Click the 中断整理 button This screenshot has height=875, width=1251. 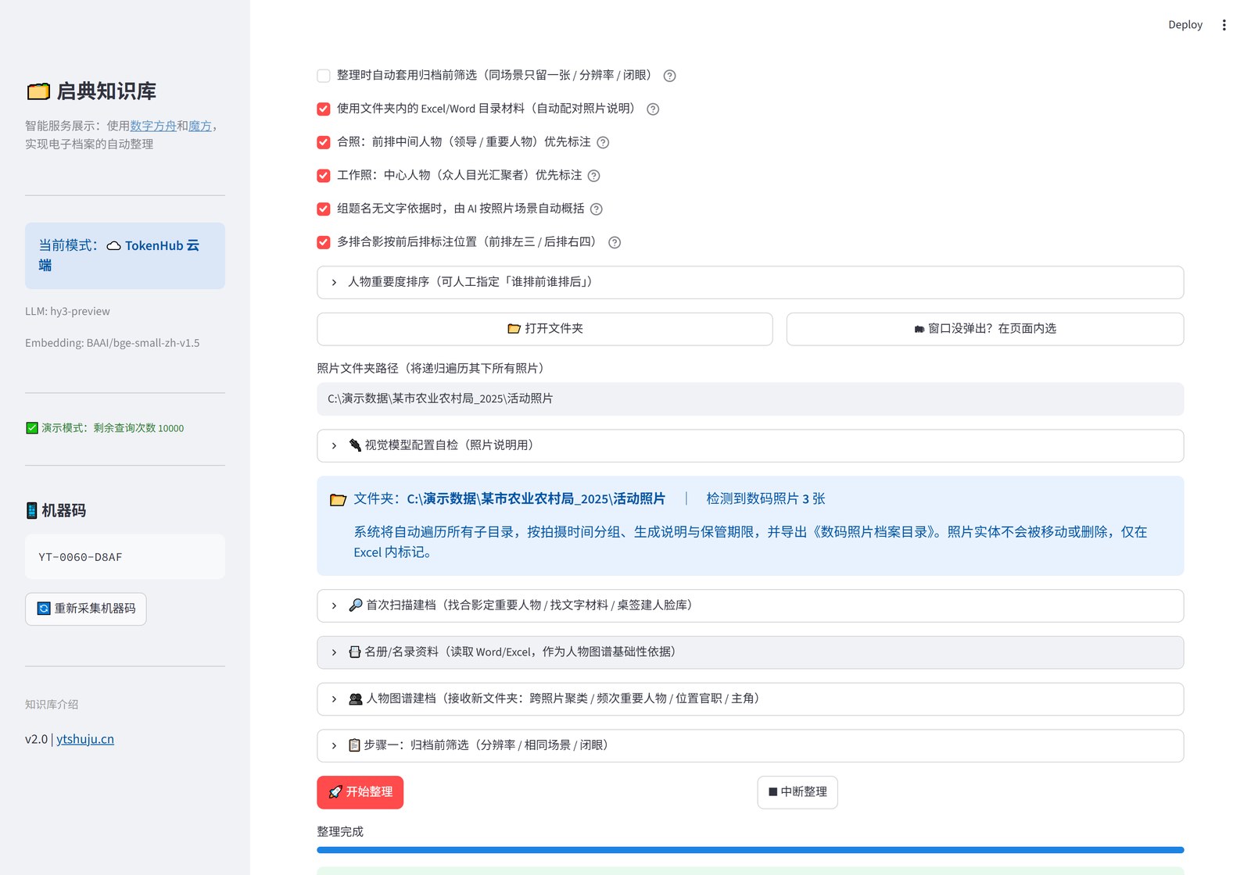coord(798,792)
